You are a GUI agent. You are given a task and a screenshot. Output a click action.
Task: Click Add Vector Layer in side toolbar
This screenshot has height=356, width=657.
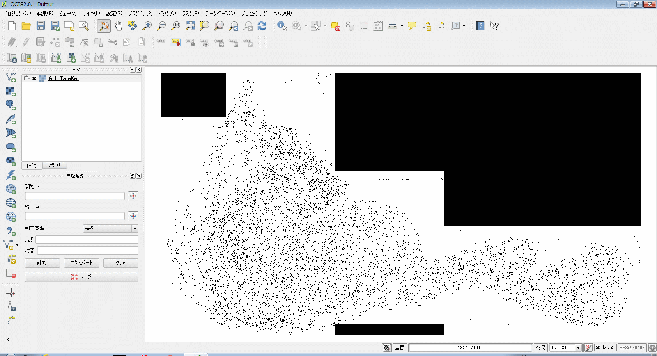click(x=11, y=77)
